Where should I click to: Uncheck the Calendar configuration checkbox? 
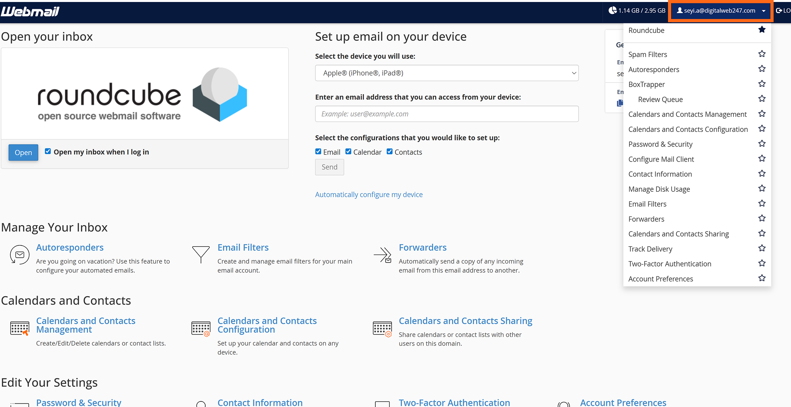[x=348, y=152]
